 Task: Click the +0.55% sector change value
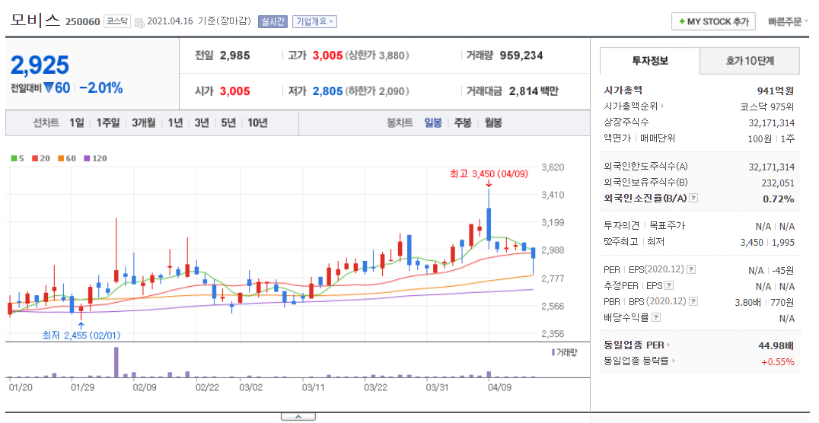point(778,361)
